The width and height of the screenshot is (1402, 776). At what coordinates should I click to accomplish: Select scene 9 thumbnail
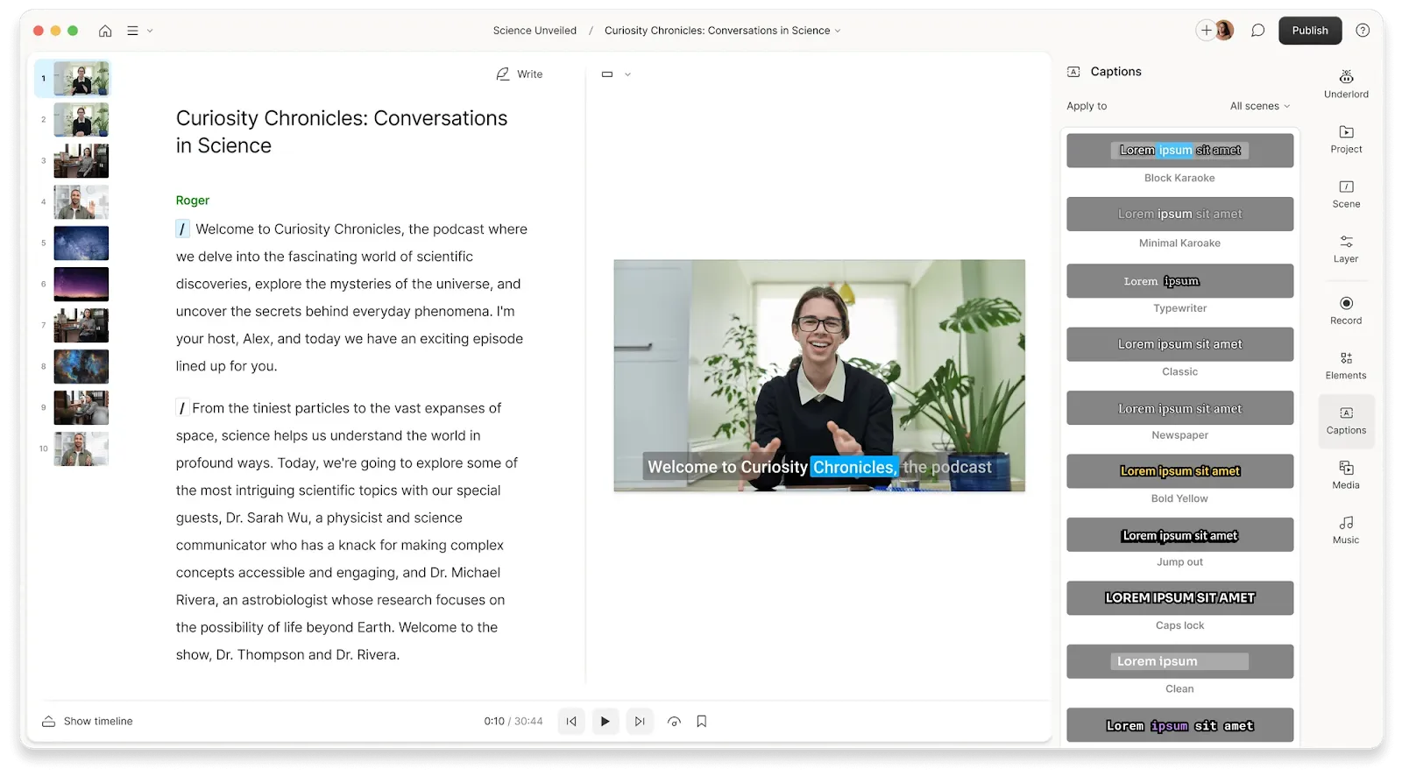click(81, 408)
